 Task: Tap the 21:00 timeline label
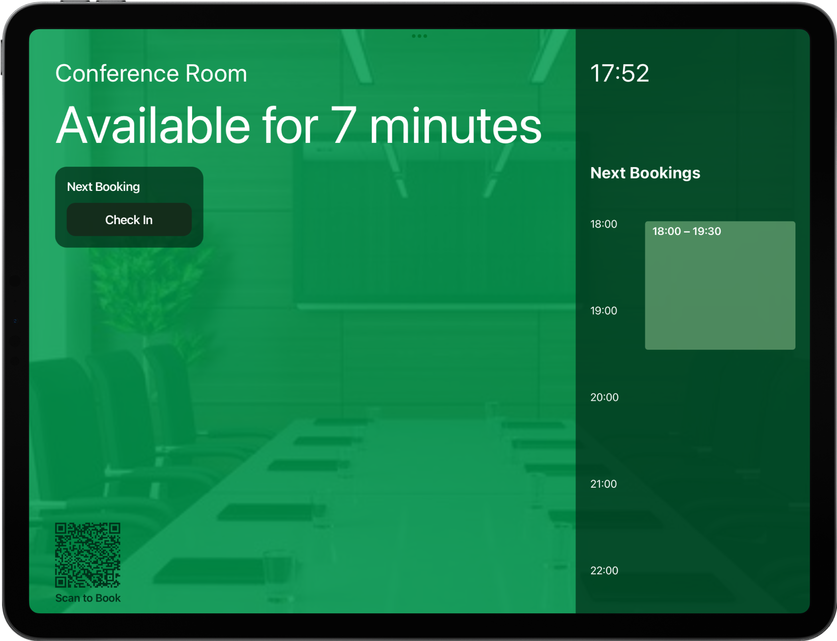click(604, 484)
